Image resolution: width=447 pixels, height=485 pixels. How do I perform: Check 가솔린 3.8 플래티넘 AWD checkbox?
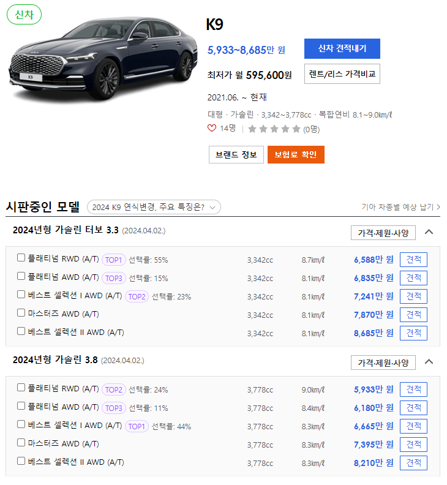click(x=21, y=406)
